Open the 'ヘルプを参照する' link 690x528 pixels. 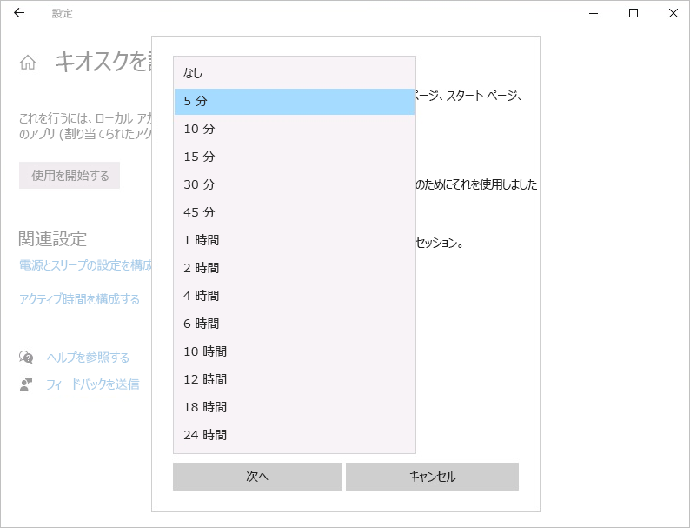[88, 358]
